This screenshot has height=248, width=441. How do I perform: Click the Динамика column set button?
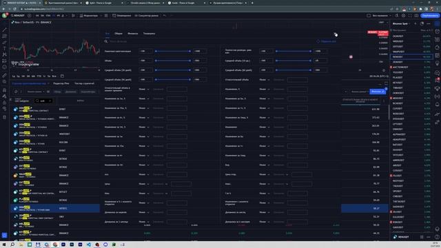pos(70,92)
